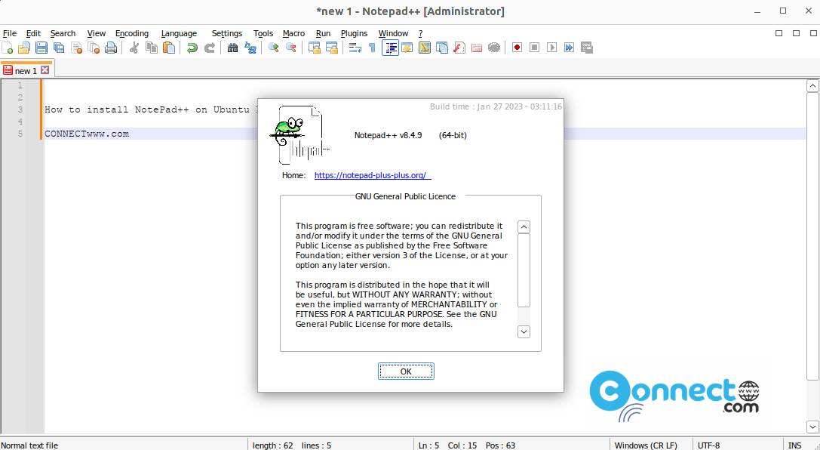
Task: Click line number 3 in margin
Action: click(20, 109)
